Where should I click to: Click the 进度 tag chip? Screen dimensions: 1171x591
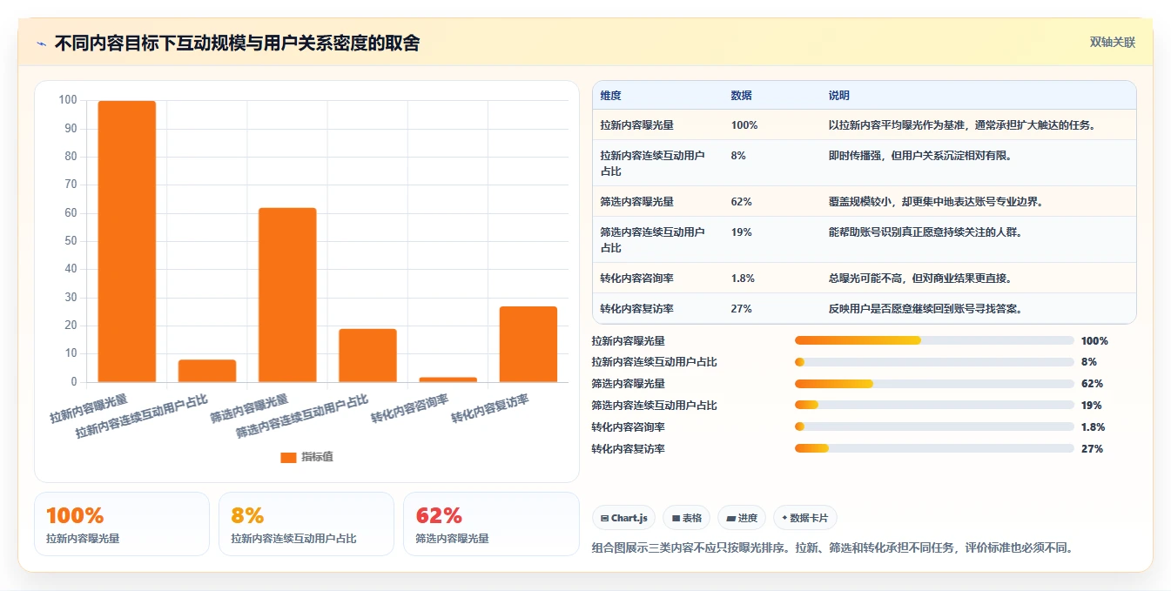(742, 518)
